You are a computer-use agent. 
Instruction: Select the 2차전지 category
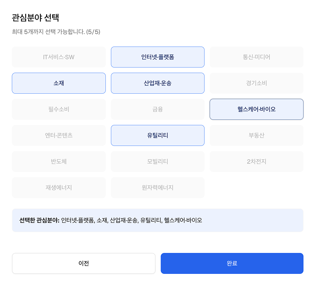pyautogui.click(x=256, y=162)
